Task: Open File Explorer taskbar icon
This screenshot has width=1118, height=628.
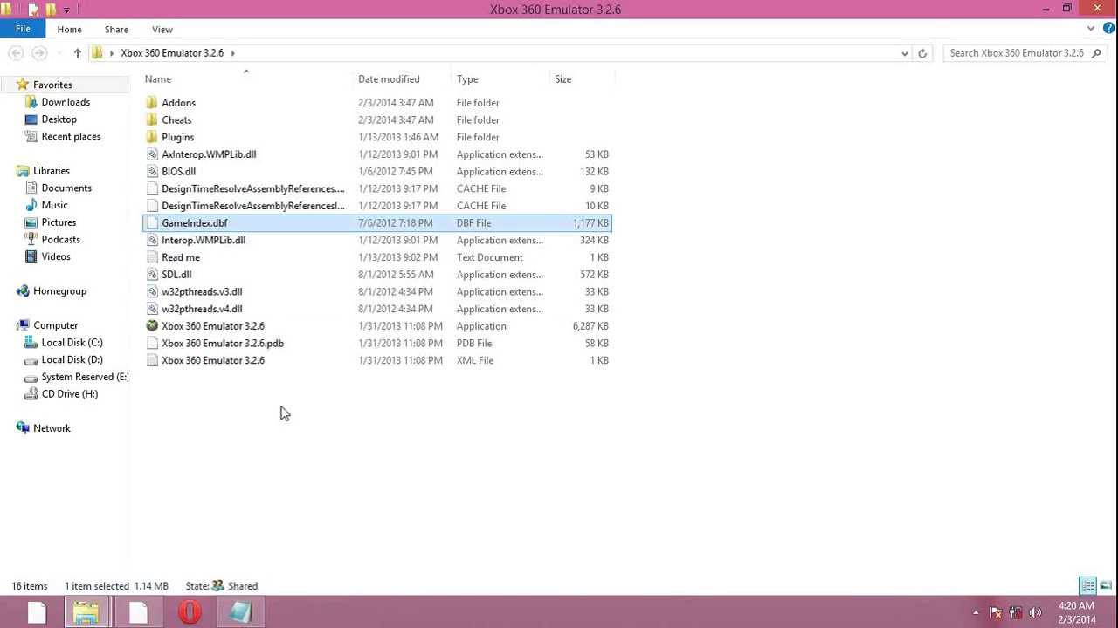Action: (x=86, y=612)
